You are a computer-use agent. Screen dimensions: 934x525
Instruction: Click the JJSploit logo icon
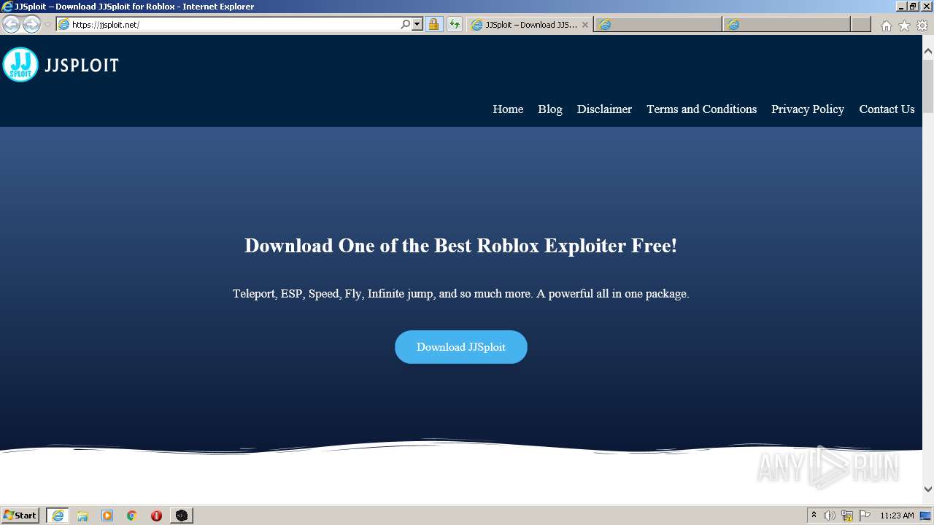(20, 65)
